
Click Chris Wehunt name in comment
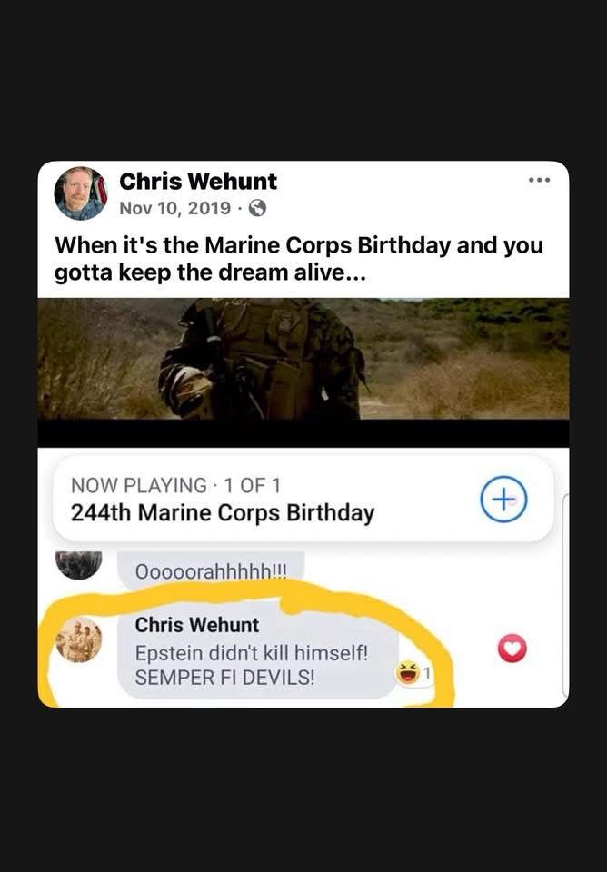coord(197,625)
